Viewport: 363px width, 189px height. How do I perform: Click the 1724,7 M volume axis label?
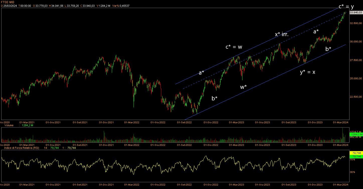click(355, 132)
